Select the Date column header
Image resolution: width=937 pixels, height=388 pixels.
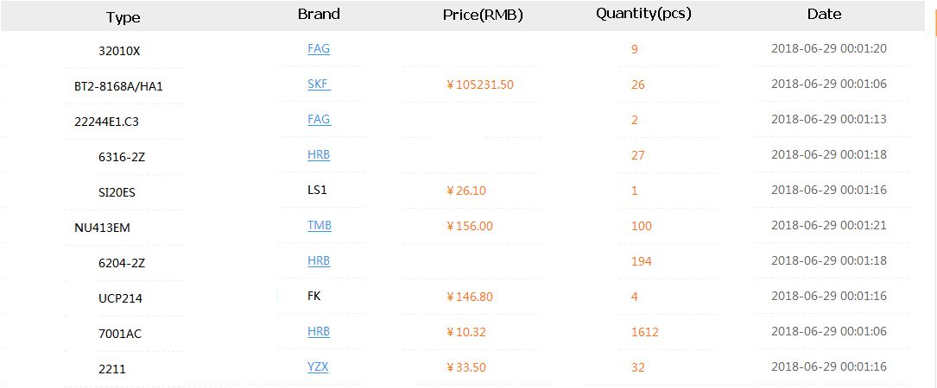pyautogui.click(x=824, y=14)
